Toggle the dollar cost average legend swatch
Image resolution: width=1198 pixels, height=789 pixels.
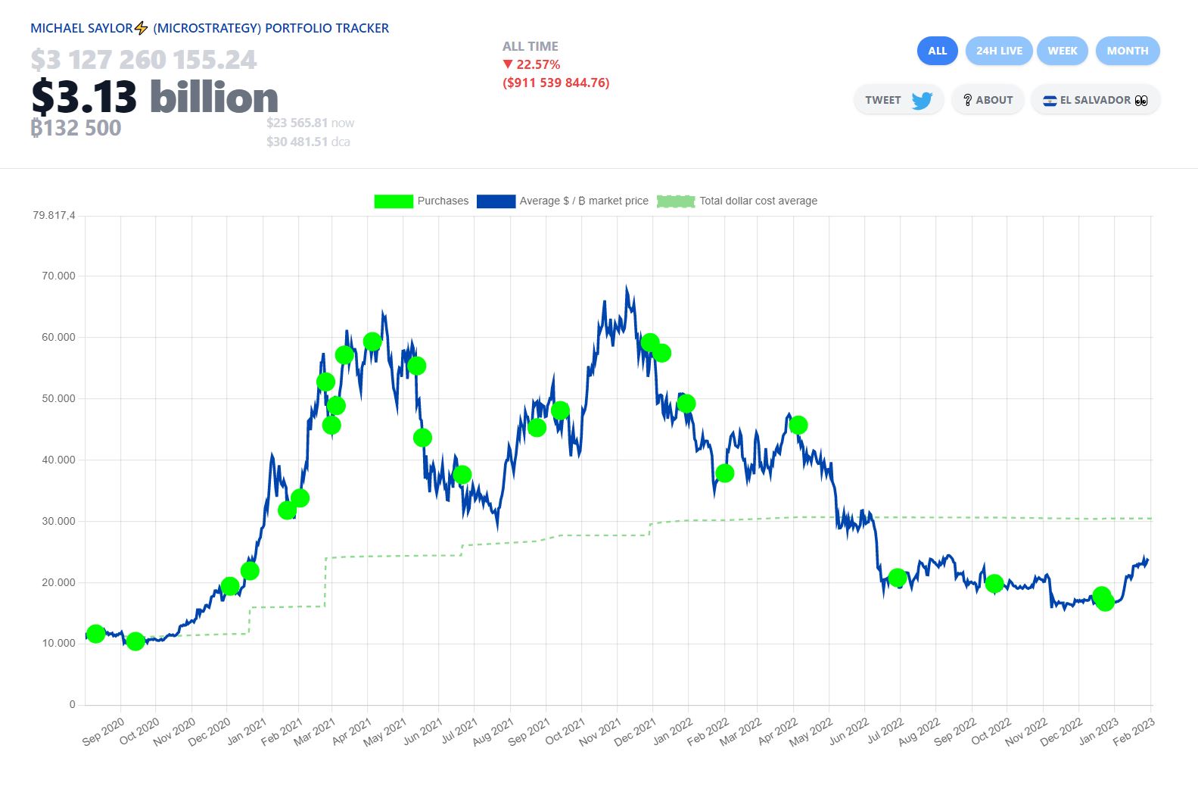(676, 201)
